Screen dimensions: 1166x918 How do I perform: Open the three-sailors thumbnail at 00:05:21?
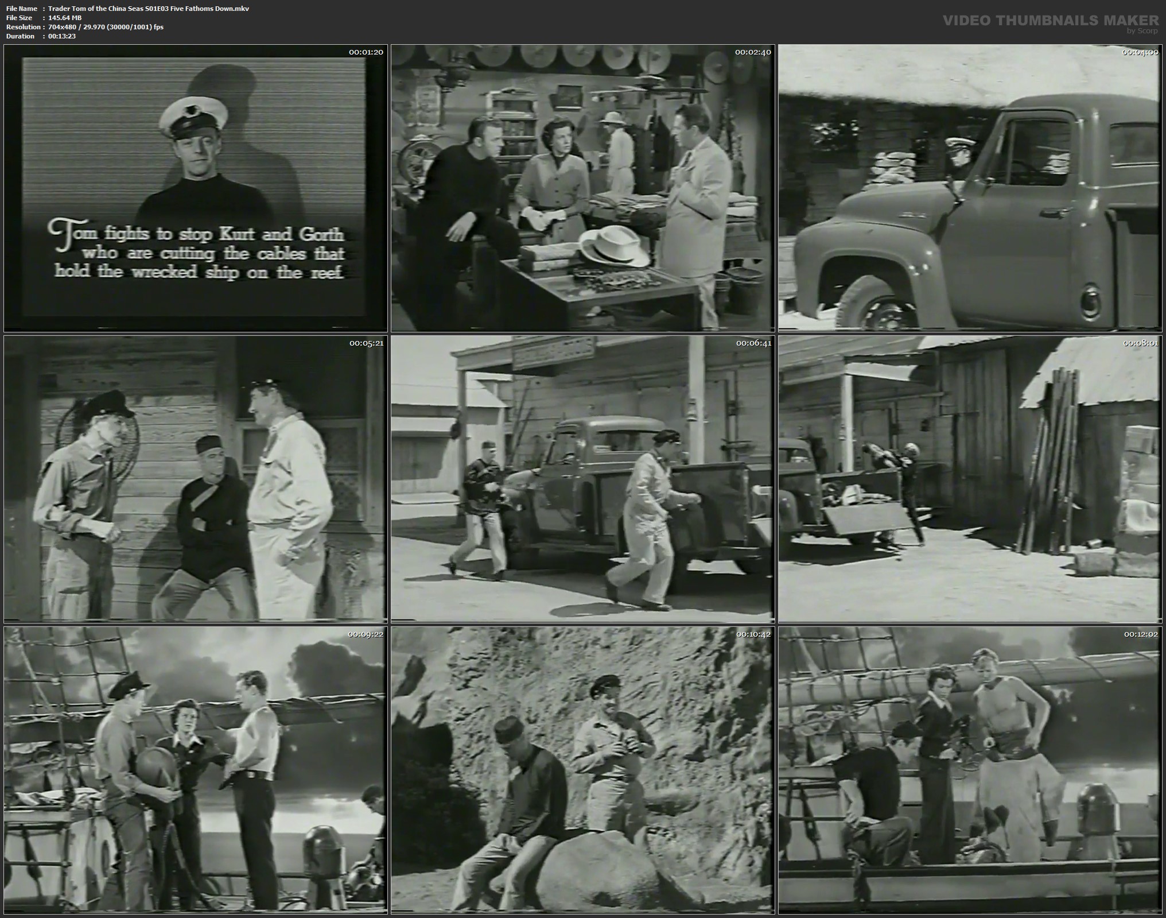click(x=195, y=479)
